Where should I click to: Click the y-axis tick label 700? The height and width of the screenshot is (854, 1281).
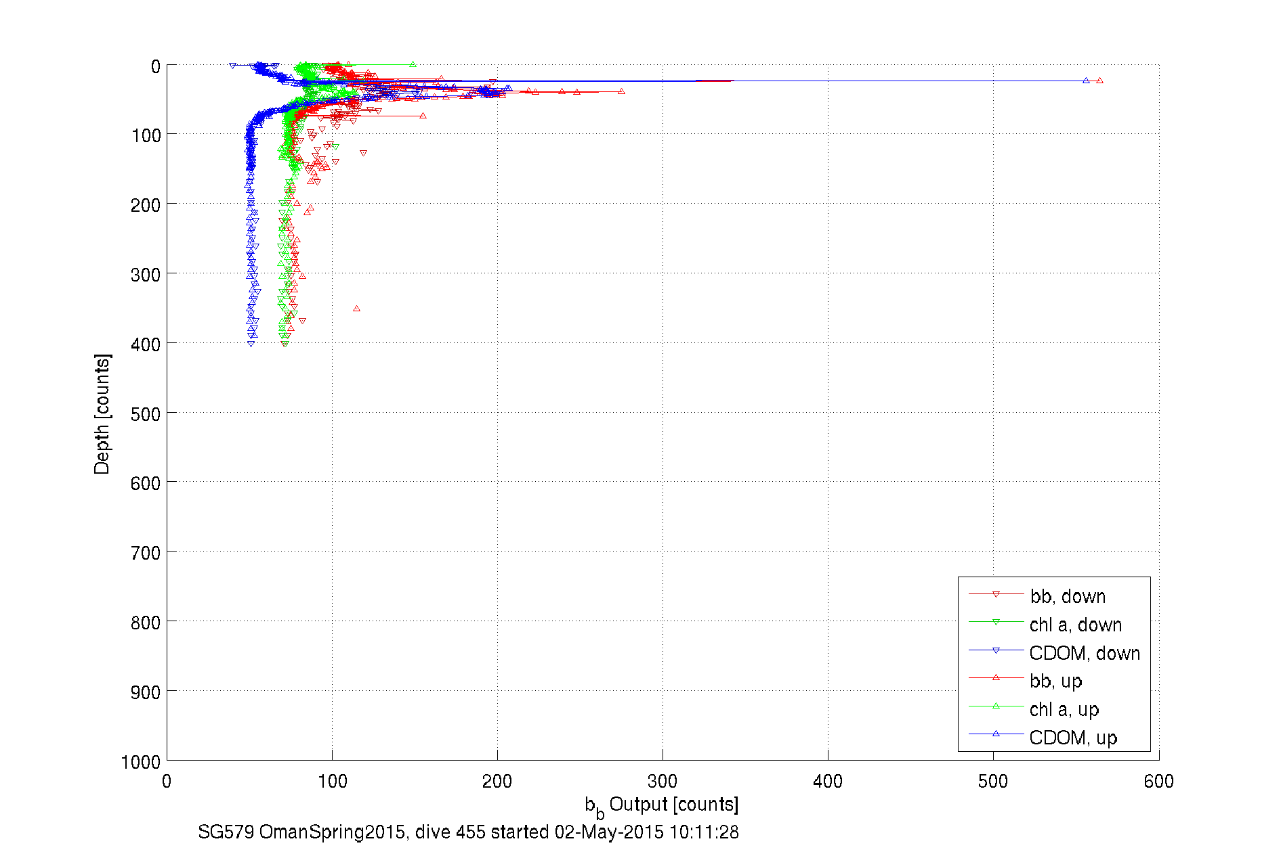146,553
